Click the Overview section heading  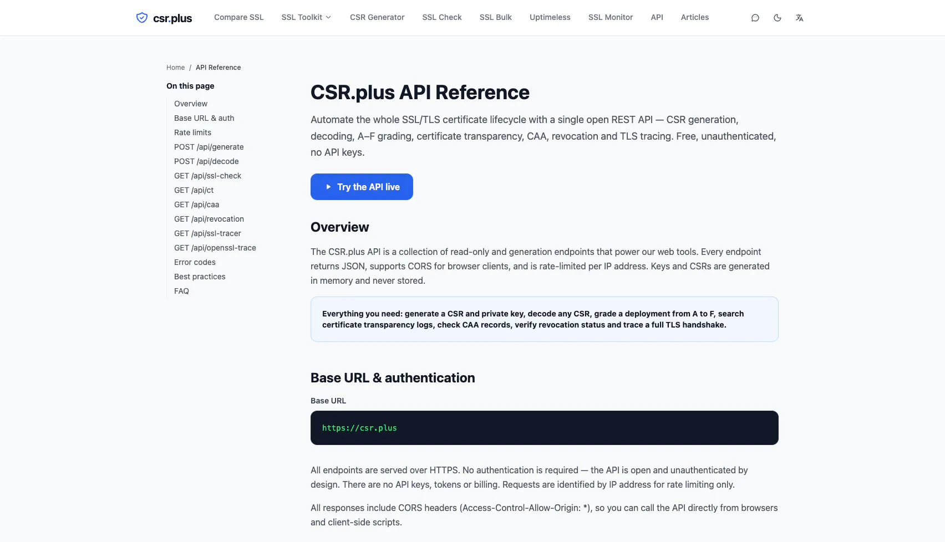coord(339,227)
